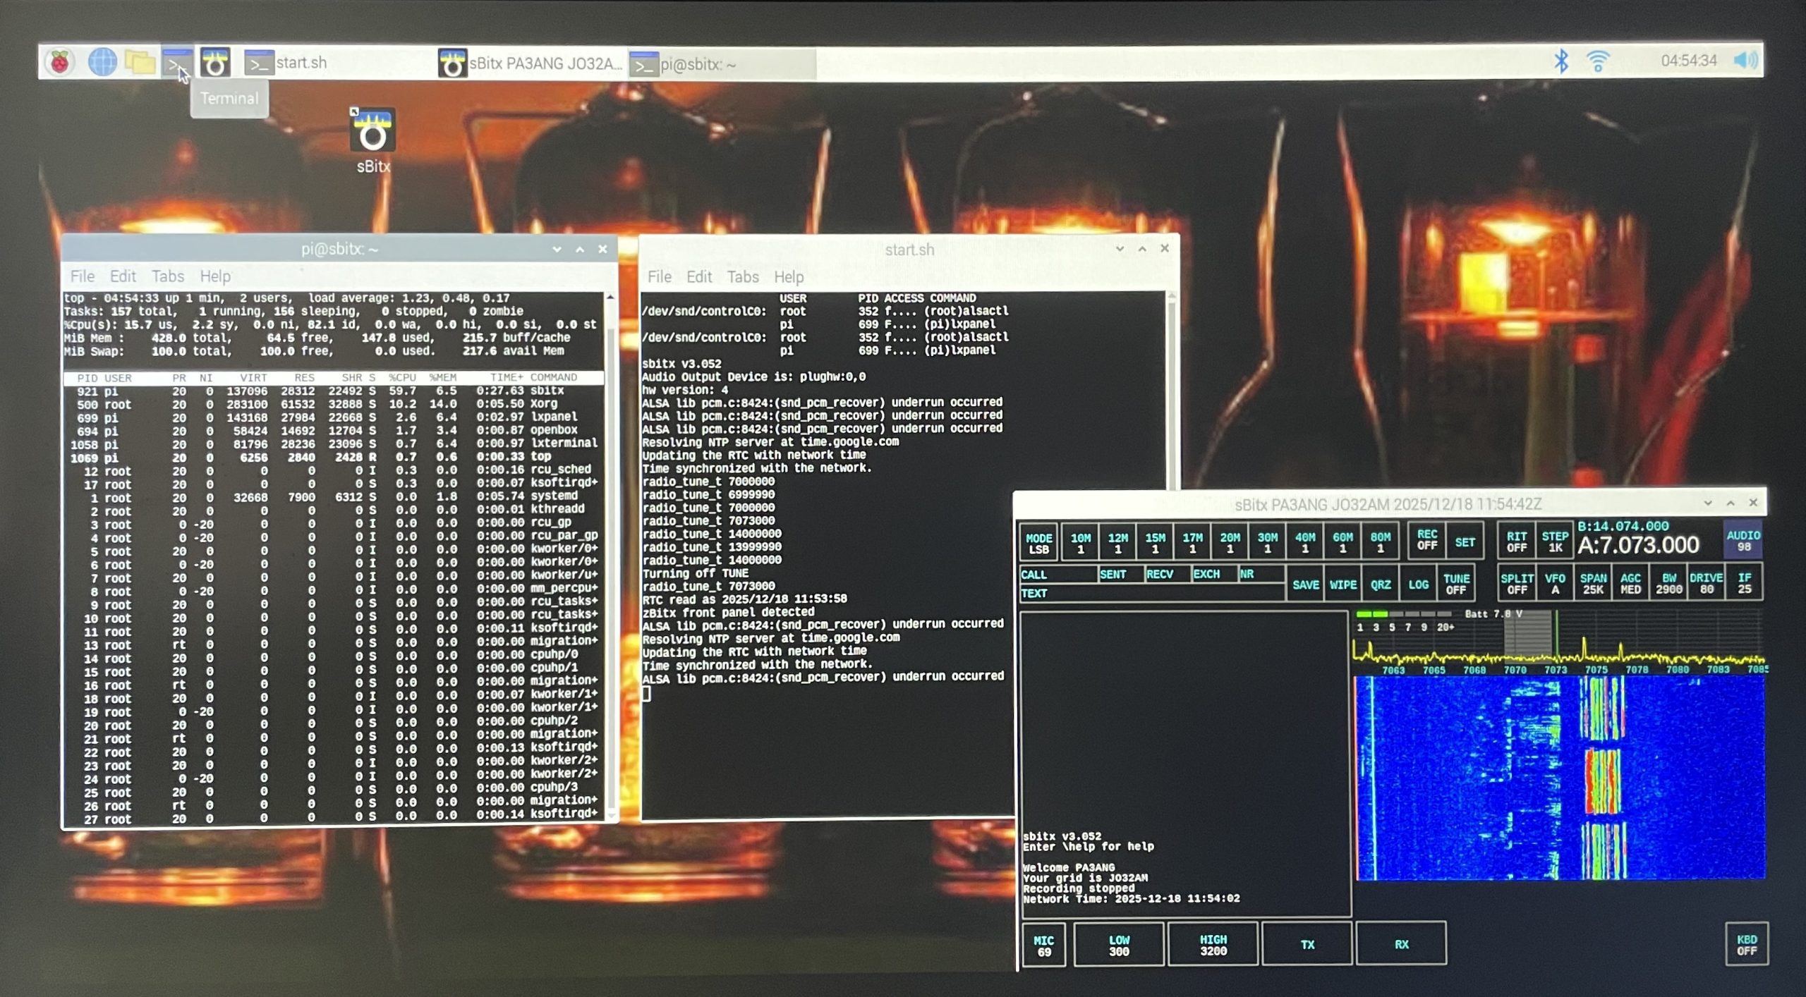Open Edit menu in pi@sbitx terminal
The image size is (1806, 997).
123,276
